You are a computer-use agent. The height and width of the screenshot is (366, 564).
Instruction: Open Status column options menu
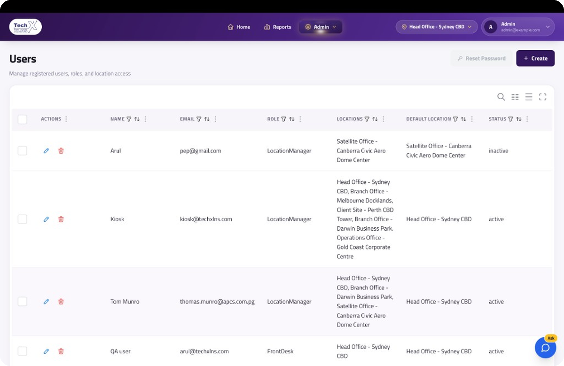click(x=527, y=119)
